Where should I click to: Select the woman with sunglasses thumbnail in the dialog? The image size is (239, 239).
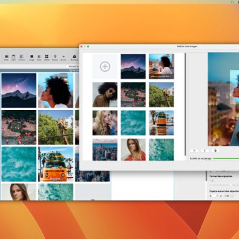(105, 94)
